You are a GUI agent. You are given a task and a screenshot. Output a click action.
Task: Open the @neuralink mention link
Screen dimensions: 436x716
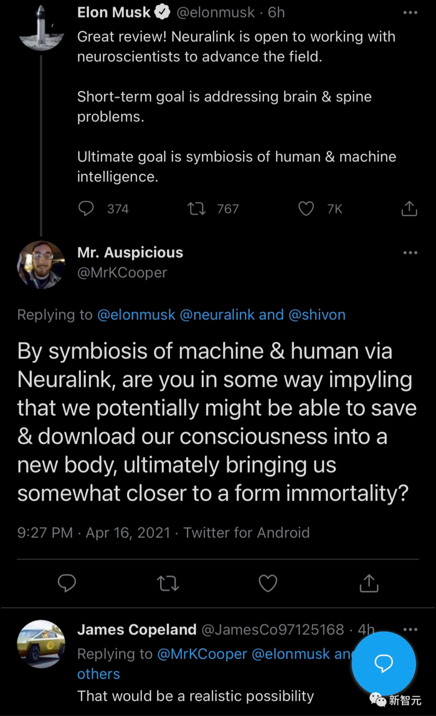pos(217,315)
